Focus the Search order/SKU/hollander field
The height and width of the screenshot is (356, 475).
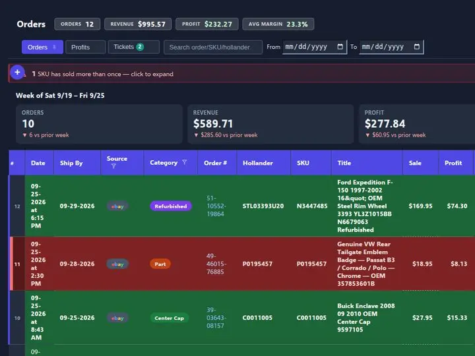tap(213, 47)
